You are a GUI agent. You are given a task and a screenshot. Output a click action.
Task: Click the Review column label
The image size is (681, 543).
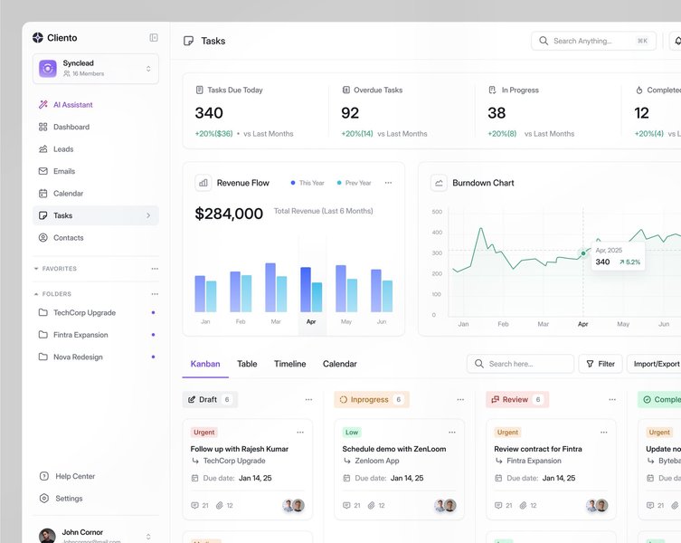pyautogui.click(x=517, y=399)
